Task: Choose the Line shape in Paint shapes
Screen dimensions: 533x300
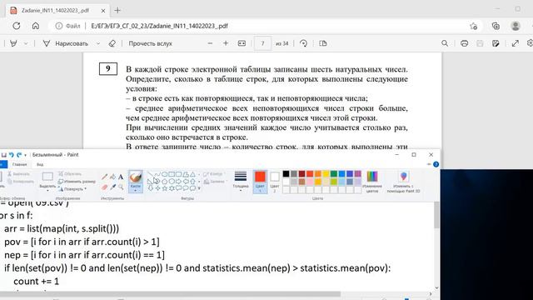Action: click(150, 174)
